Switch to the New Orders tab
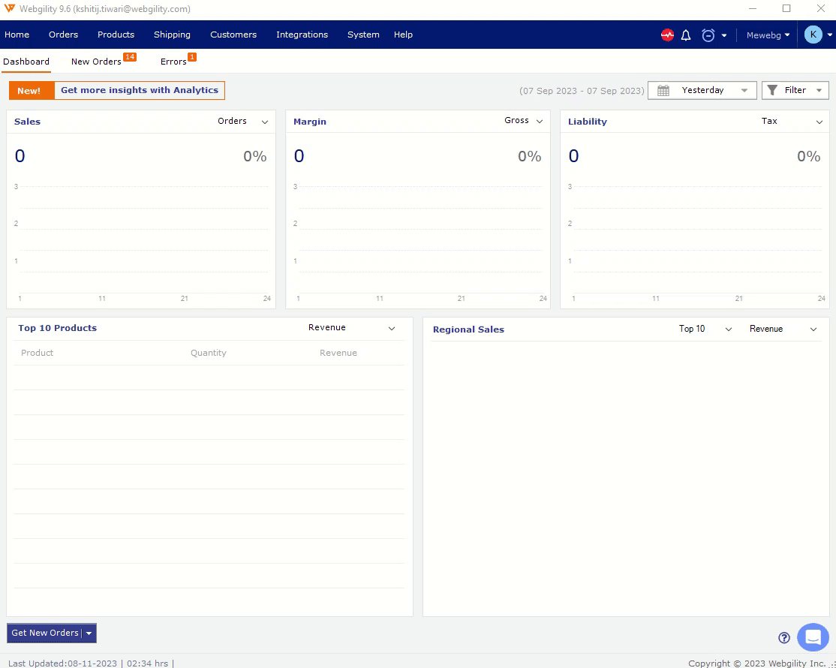This screenshot has height=668, width=836. pyautogui.click(x=97, y=62)
